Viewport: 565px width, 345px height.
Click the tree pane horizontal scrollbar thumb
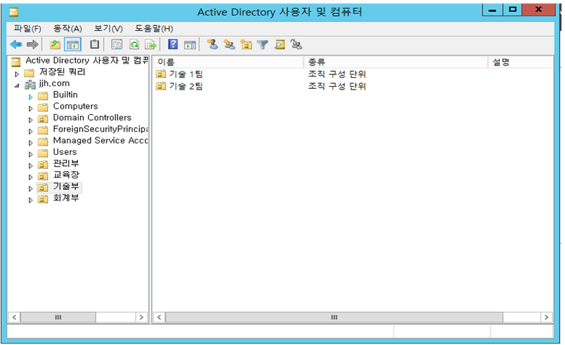pos(58,317)
